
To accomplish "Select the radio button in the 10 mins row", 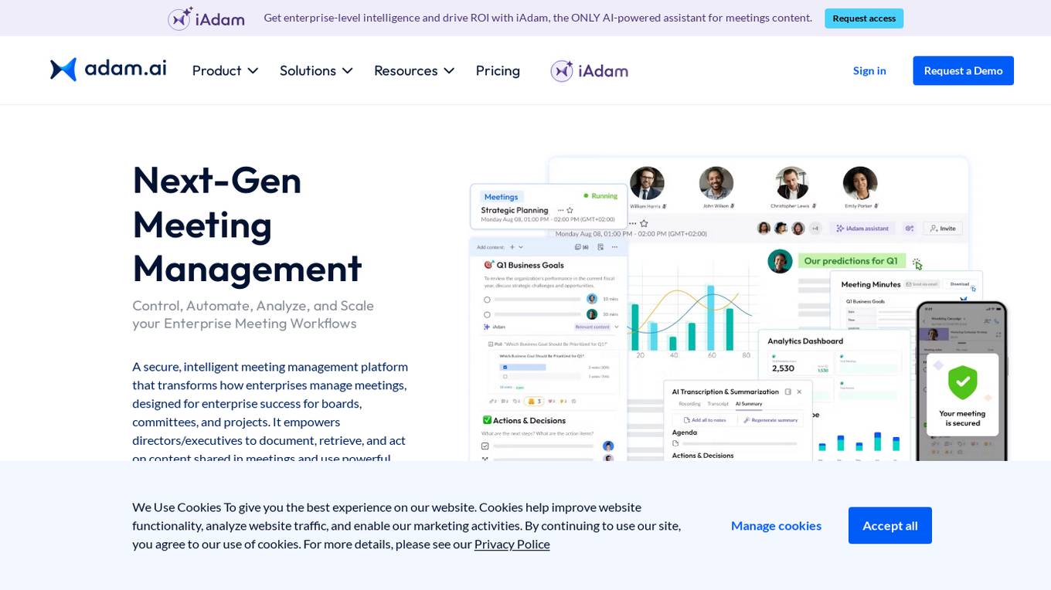I will pyautogui.click(x=487, y=299).
